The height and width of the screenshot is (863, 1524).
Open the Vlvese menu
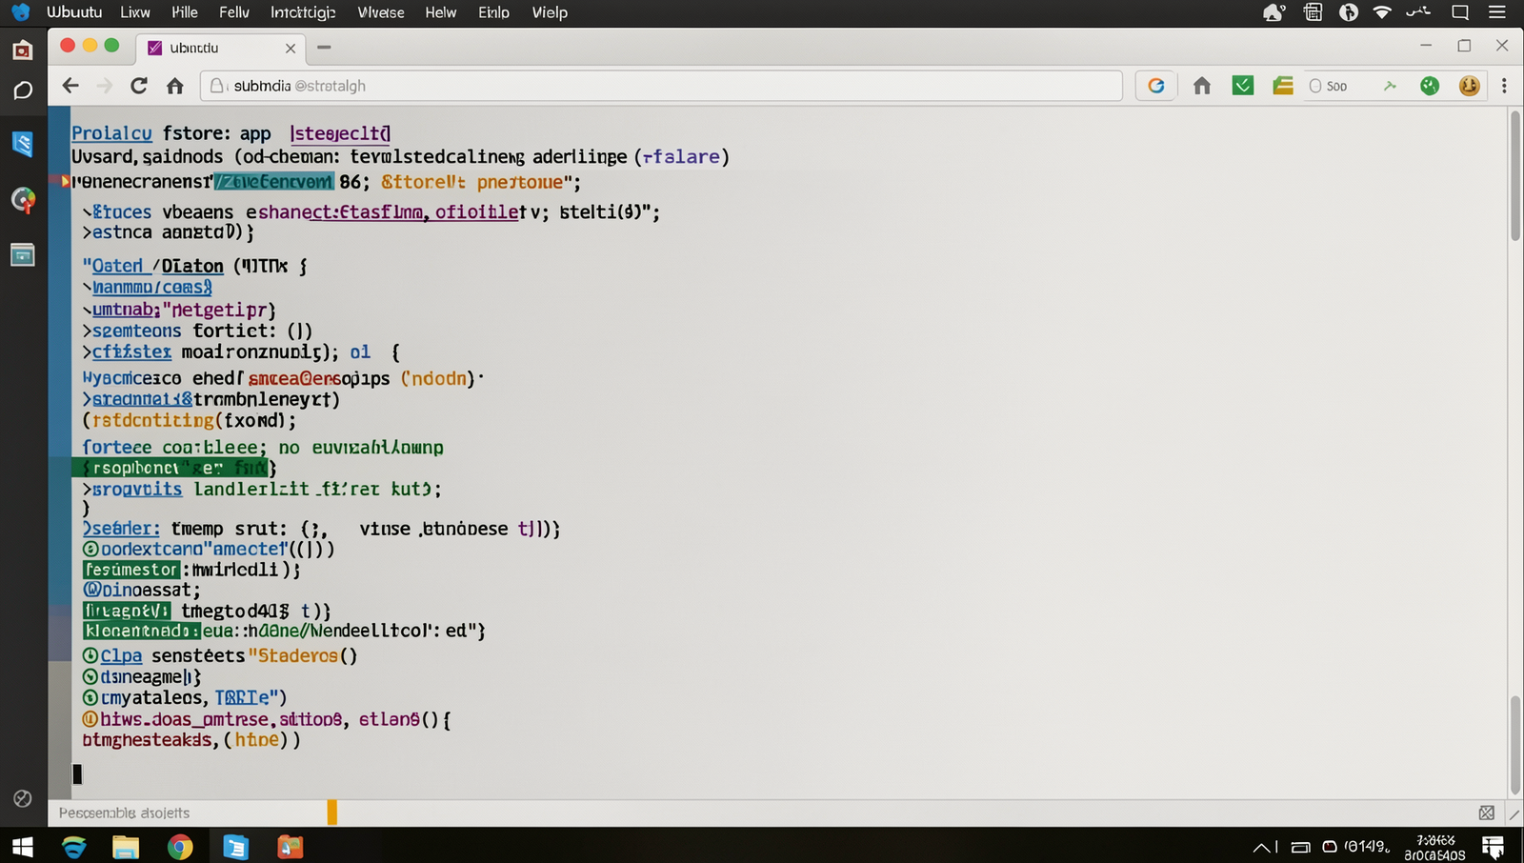click(x=381, y=12)
